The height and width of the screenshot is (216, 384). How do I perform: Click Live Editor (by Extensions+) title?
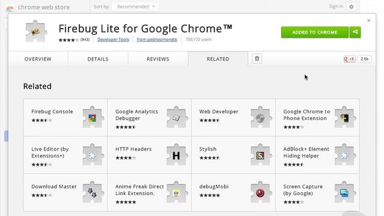click(x=50, y=152)
